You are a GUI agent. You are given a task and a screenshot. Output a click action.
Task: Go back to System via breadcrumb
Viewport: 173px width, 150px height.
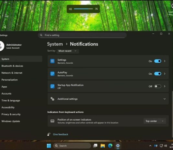click(x=55, y=44)
